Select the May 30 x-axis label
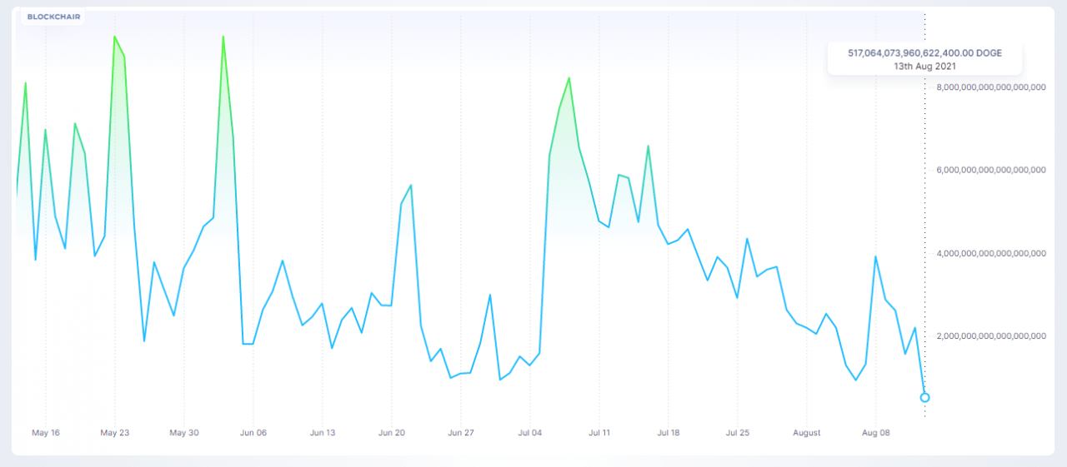The height and width of the screenshot is (467, 1067). click(x=184, y=433)
